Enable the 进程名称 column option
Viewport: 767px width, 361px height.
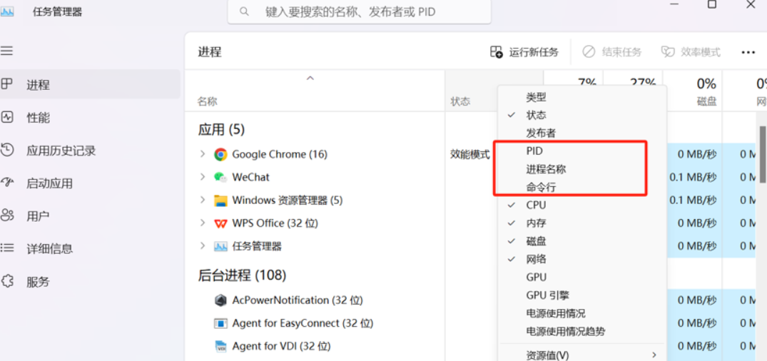point(582,169)
